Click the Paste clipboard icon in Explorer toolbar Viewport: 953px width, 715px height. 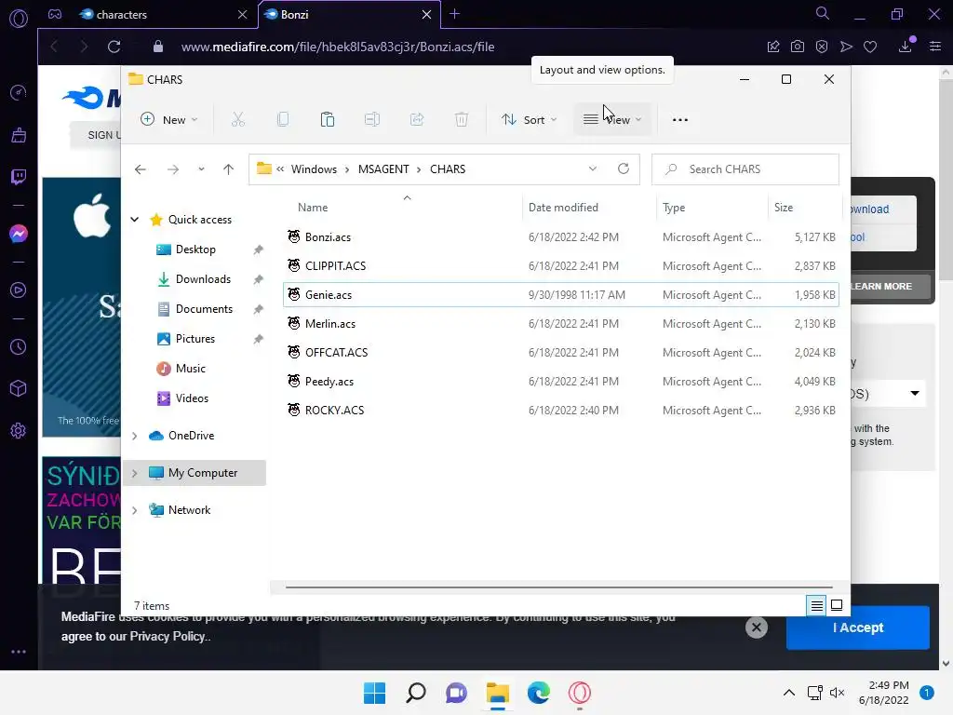point(327,119)
